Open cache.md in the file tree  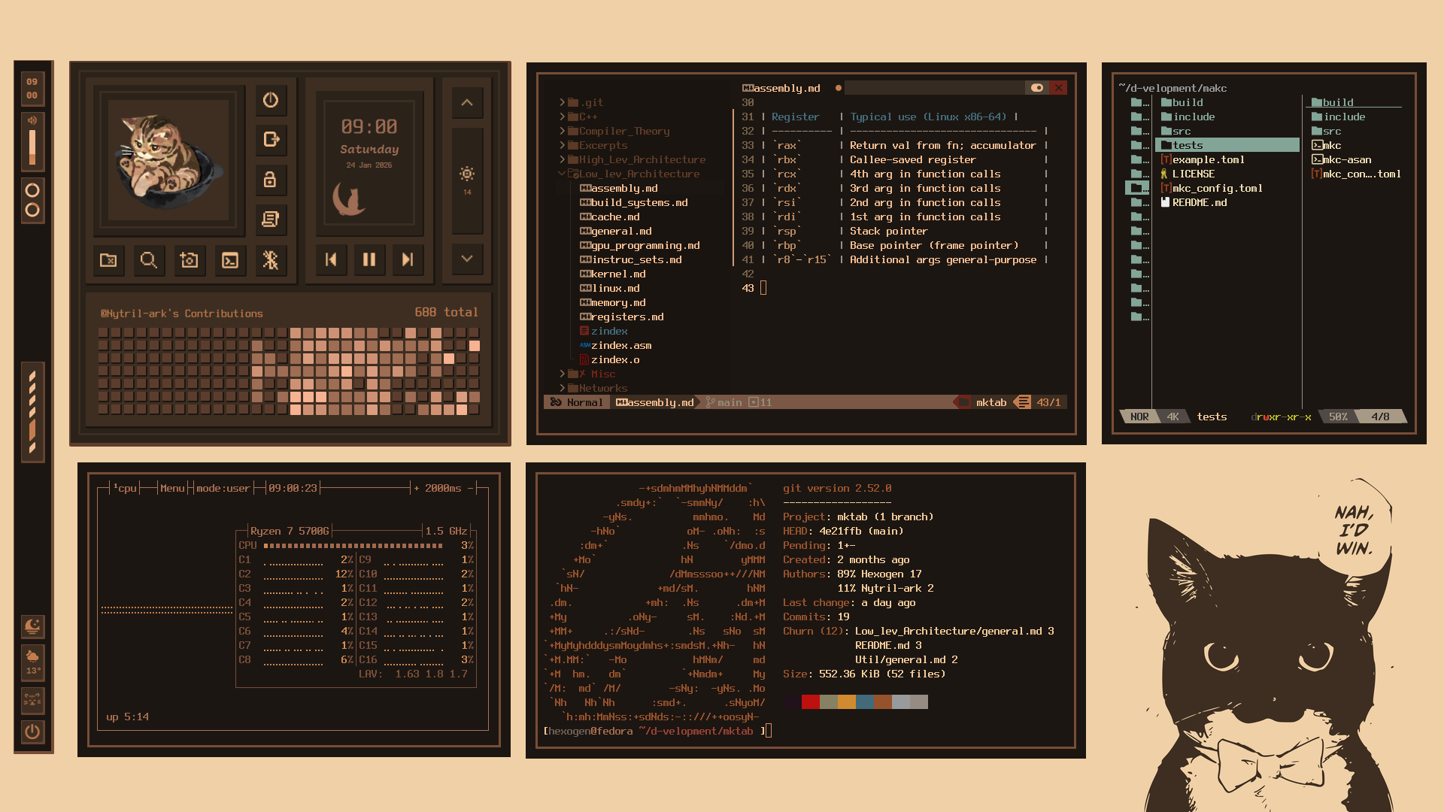610,217
